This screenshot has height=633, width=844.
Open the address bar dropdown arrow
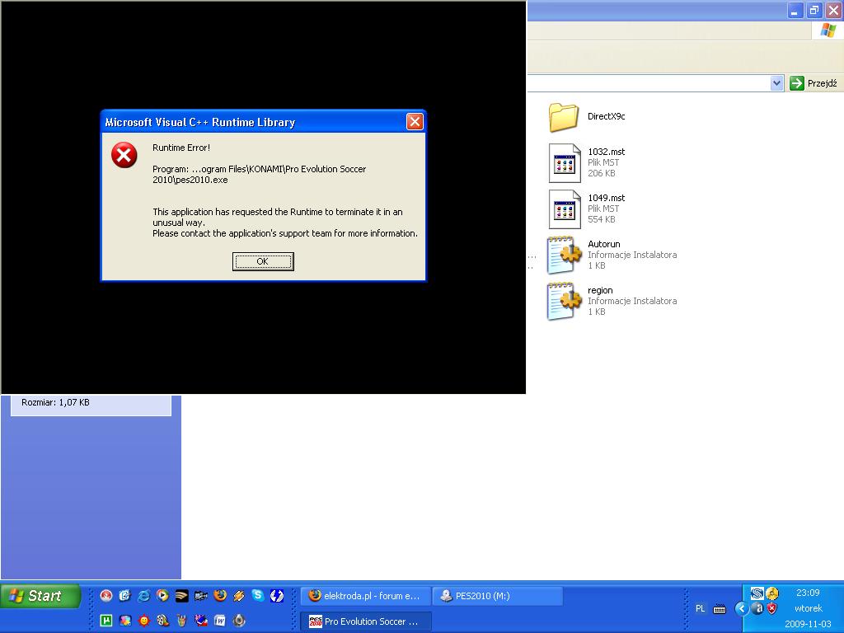[x=776, y=83]
